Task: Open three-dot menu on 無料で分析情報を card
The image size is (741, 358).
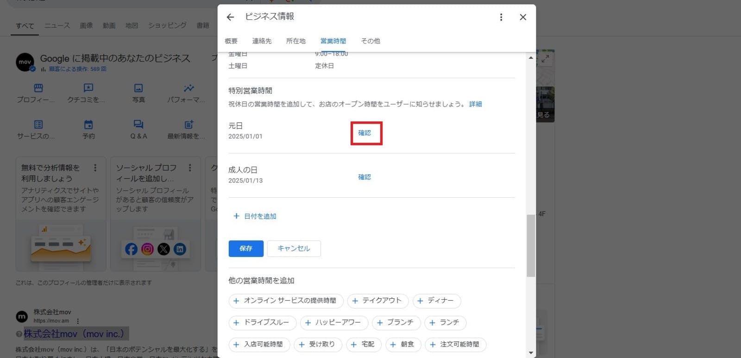Action: coord(95,168)
